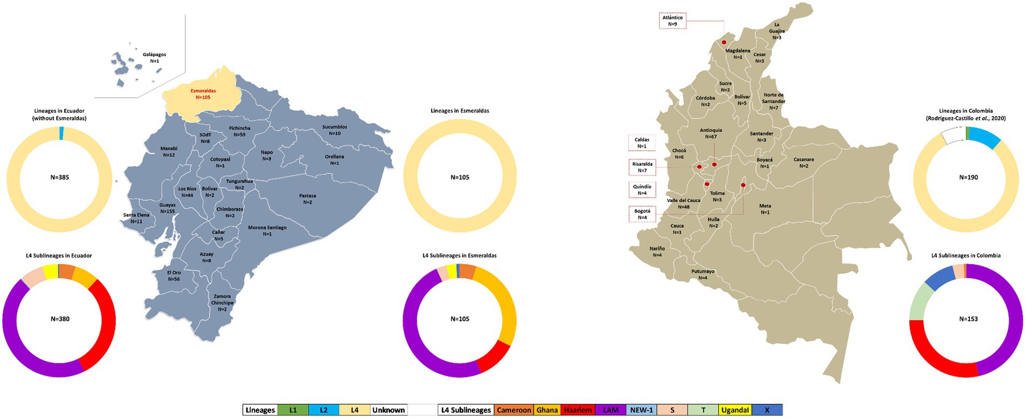1026x418 pixels.
Task: Click the blue L2 legend swatch
Action: [323, 410]
